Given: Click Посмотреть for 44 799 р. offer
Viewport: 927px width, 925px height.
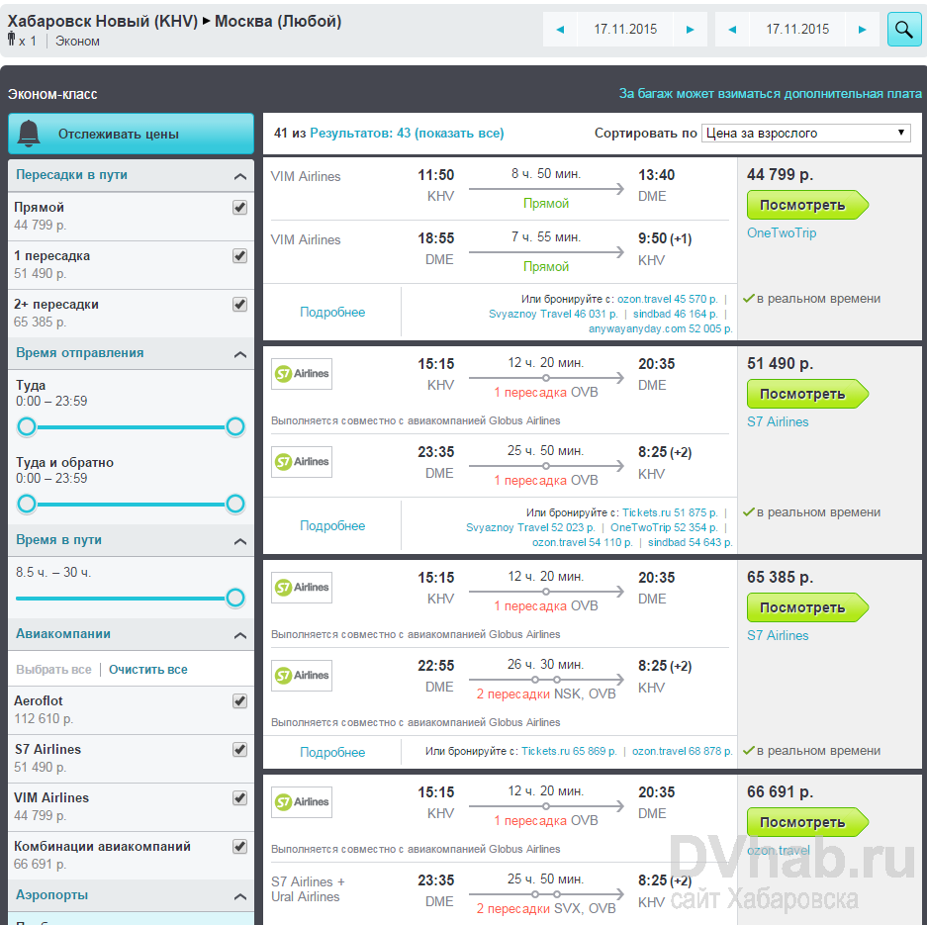Looking at the screenshot, I should (x=807, y=205).
